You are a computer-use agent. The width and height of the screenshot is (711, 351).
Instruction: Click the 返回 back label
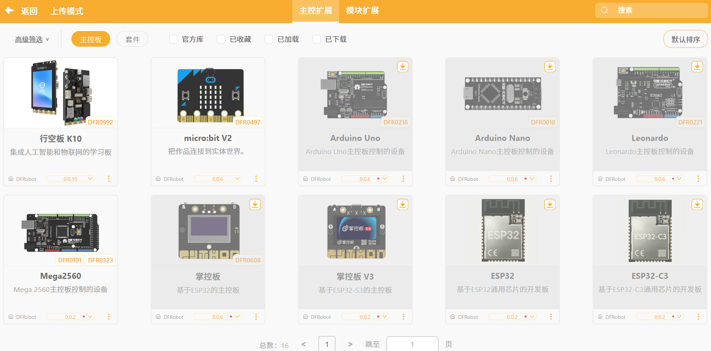tap(29, 11)
